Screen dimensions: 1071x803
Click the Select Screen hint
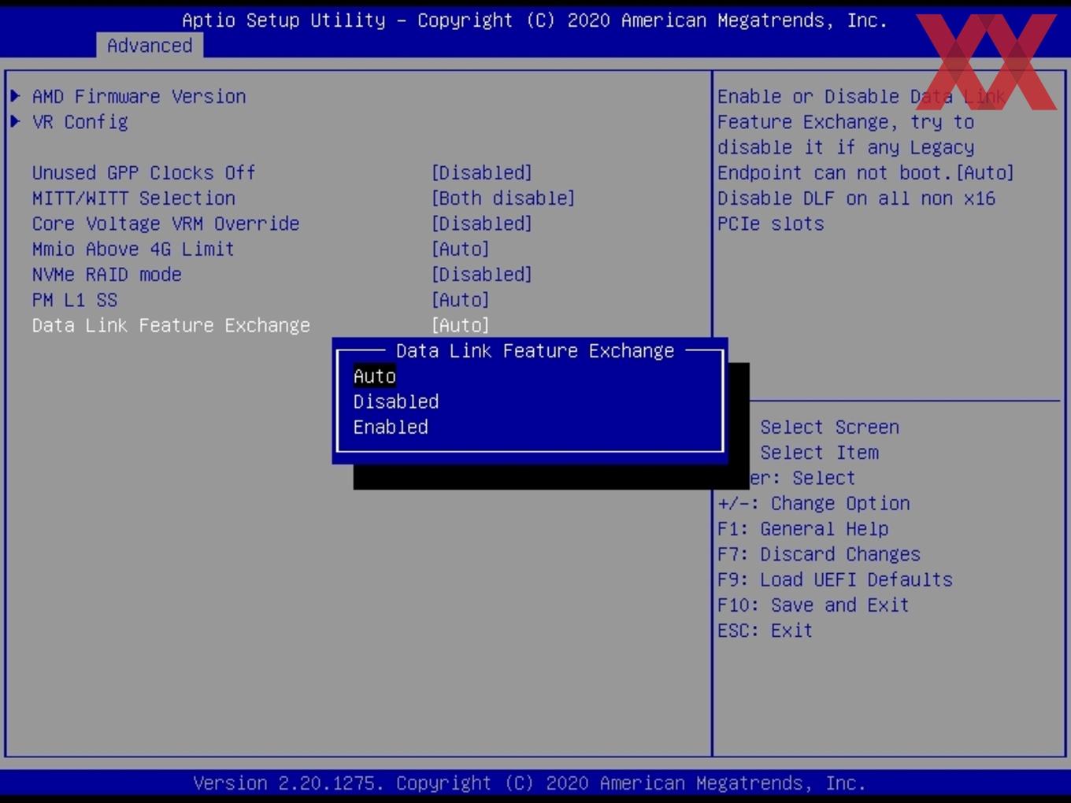(x=830, y=427)
